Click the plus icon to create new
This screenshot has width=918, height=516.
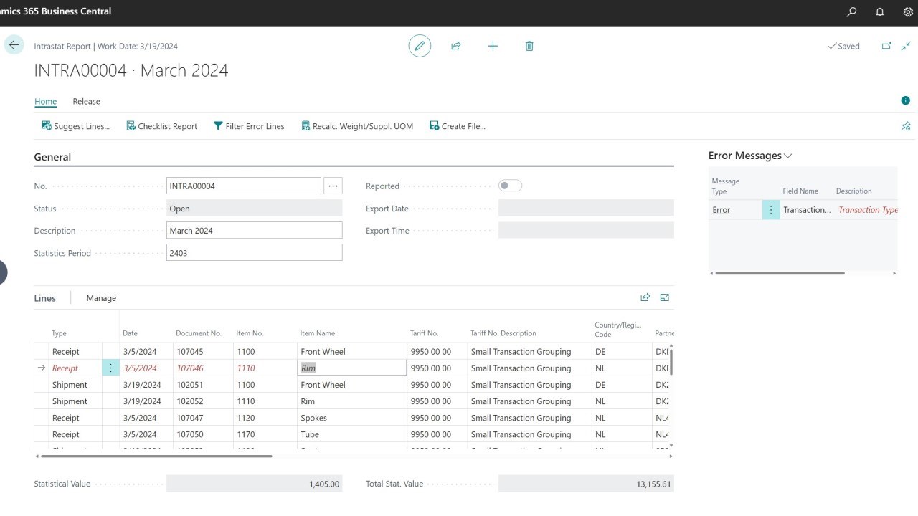(493, 46)
